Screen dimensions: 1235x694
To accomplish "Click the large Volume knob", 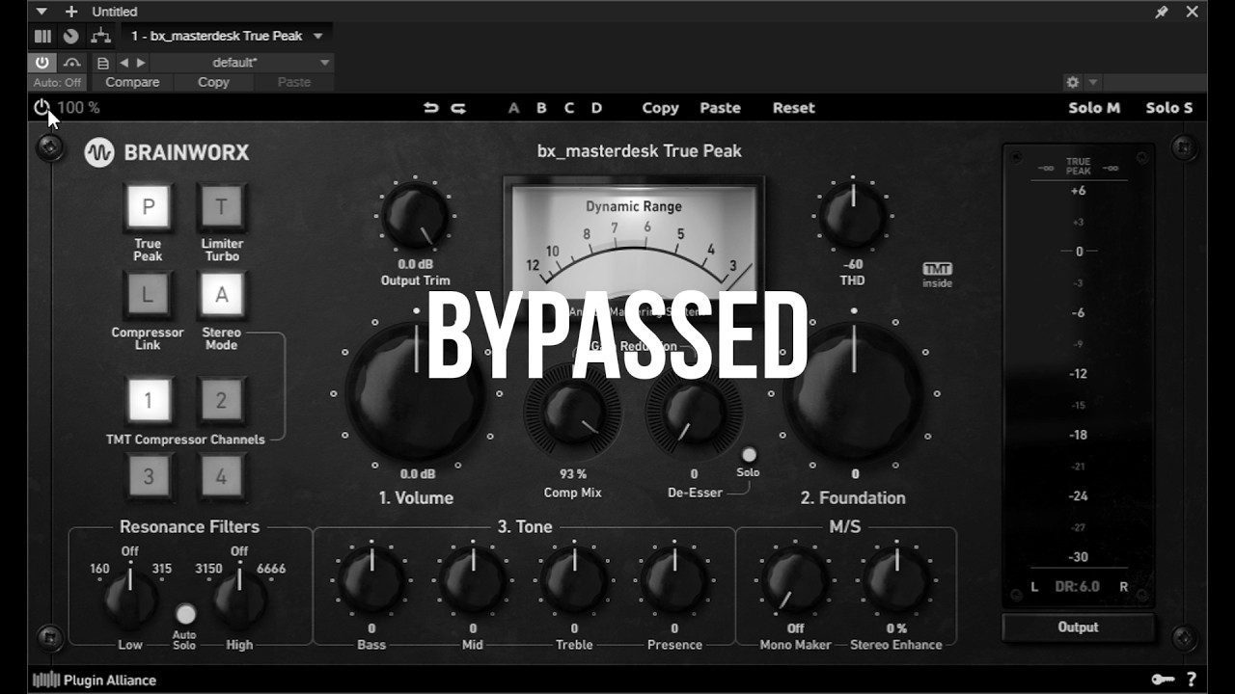I will coord(417,393).
